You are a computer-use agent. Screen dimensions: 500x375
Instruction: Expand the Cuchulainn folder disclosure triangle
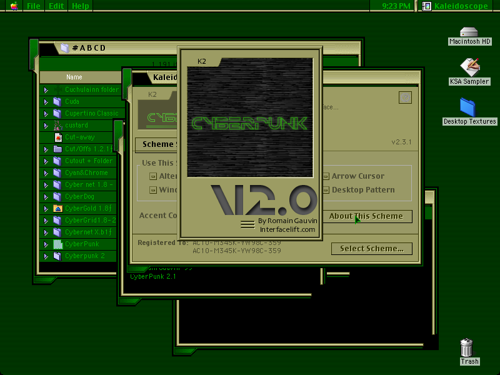(46, 90)
